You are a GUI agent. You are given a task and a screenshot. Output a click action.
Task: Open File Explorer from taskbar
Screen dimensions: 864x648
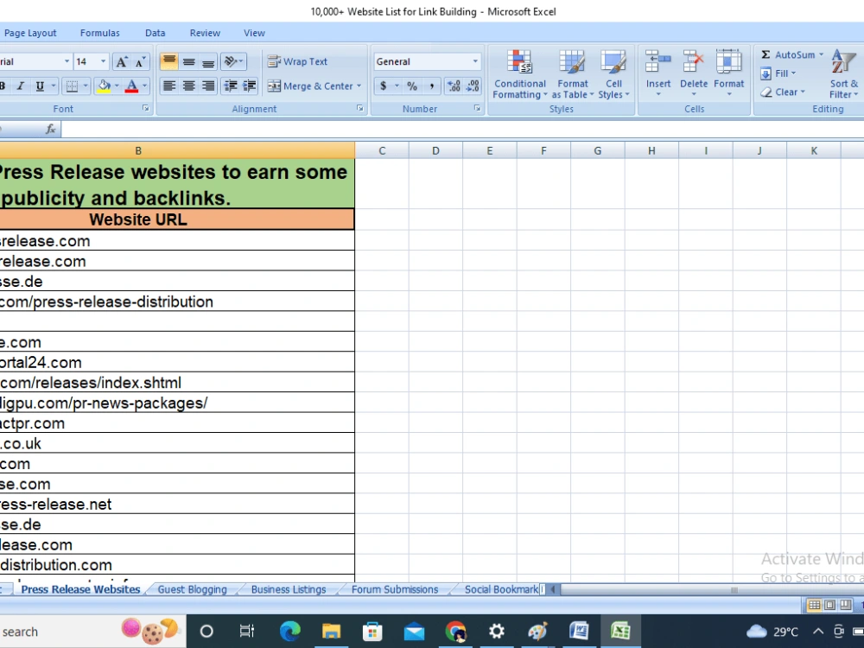coord(331,631)
